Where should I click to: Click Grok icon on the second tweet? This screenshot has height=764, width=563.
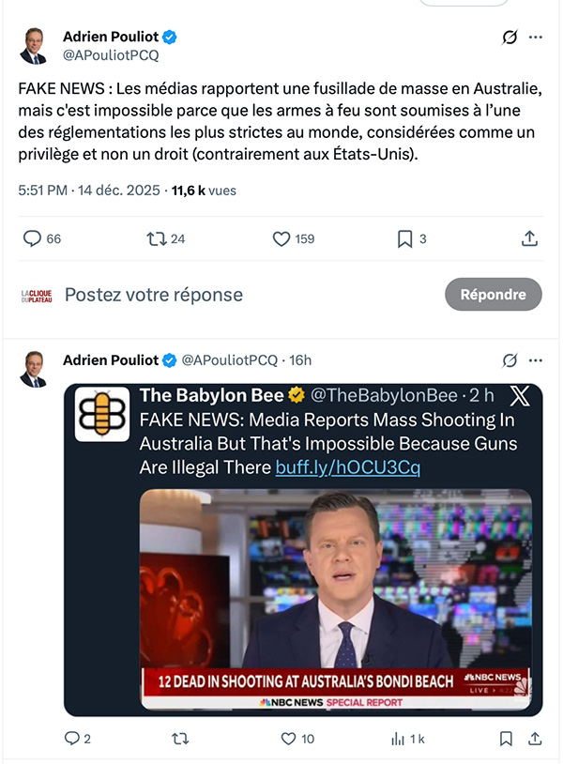(x=510, y=359)
